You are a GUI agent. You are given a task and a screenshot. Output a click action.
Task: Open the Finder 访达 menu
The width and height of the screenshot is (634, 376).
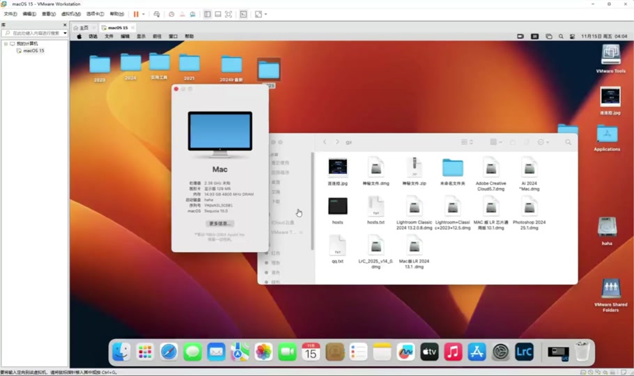(x=93, y=36)
